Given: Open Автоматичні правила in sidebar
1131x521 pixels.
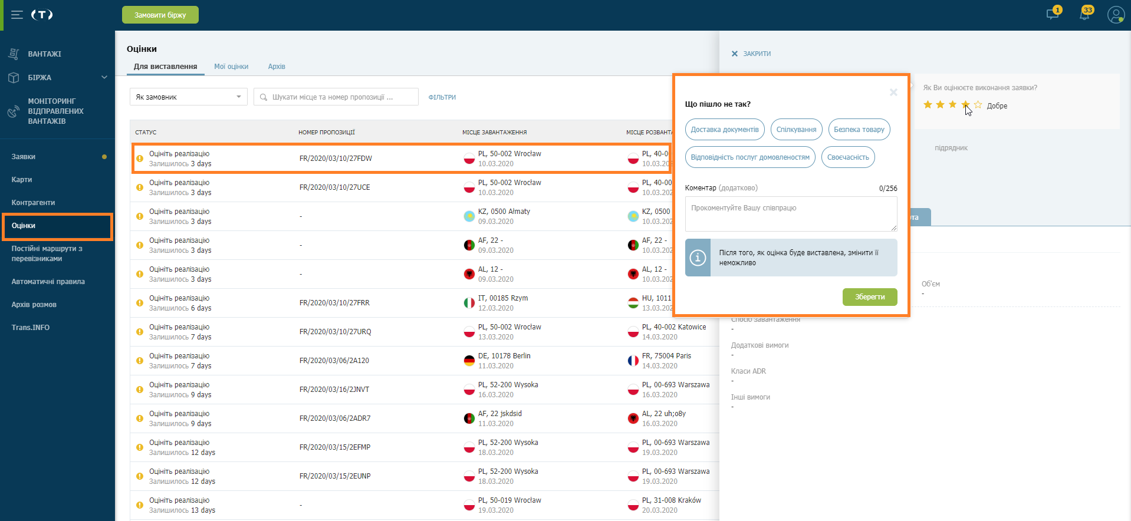Looking at the screenshot, I should (48, 282).
